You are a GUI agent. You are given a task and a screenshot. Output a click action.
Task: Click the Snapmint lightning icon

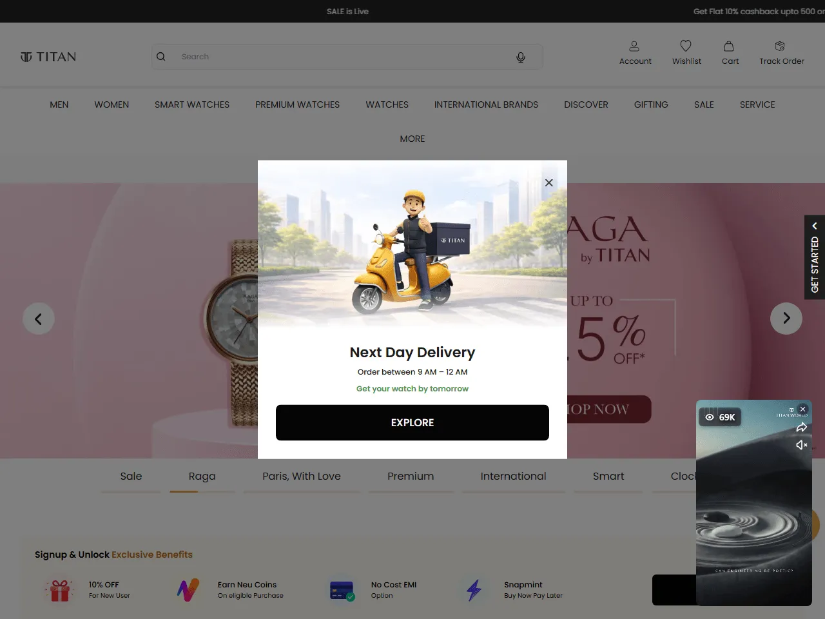coord(474,590)
